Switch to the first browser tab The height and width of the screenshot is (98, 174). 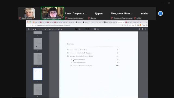pos(36,22)
